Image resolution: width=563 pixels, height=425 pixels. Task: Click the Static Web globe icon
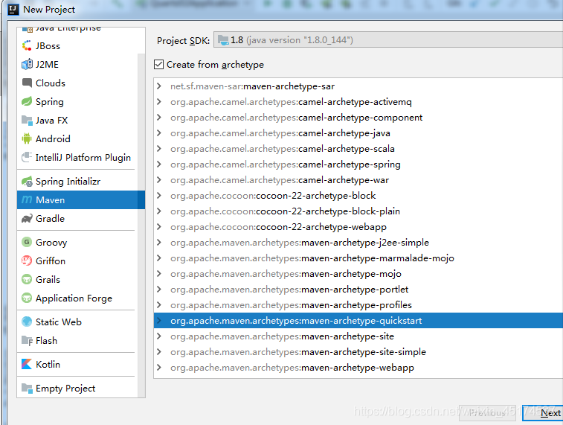pyautogui.click(x=27, y=322)
